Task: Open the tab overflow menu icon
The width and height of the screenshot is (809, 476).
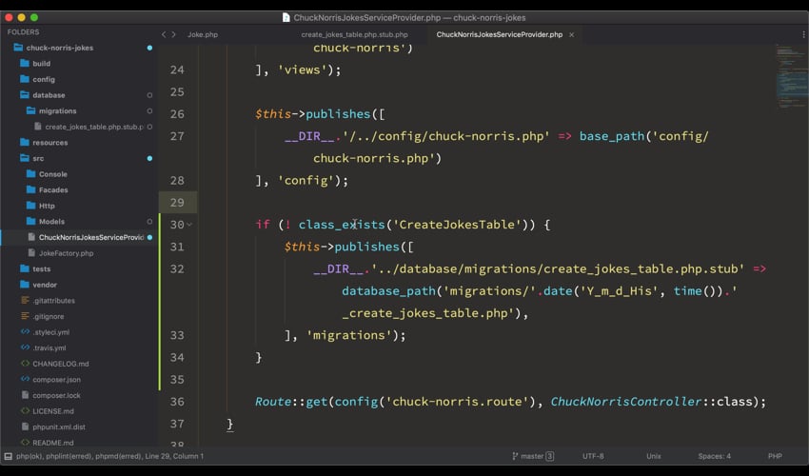Action: click(x=803, y=34)
